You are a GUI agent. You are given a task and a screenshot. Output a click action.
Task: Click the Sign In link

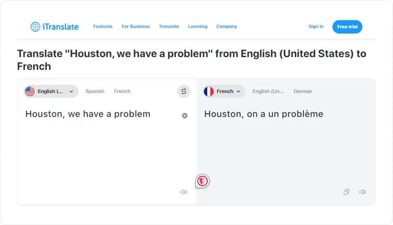pyautogui.click(x=316, y=26)
